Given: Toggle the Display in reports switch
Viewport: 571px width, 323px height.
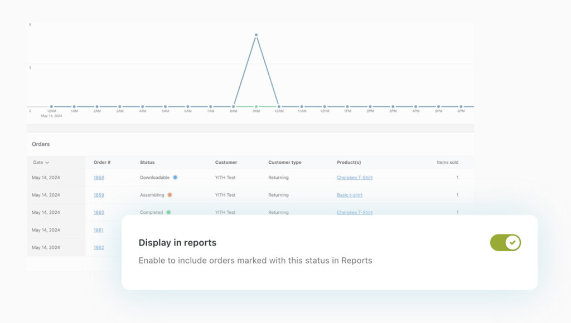Looking at the screenshot, I should pos(505,243).
